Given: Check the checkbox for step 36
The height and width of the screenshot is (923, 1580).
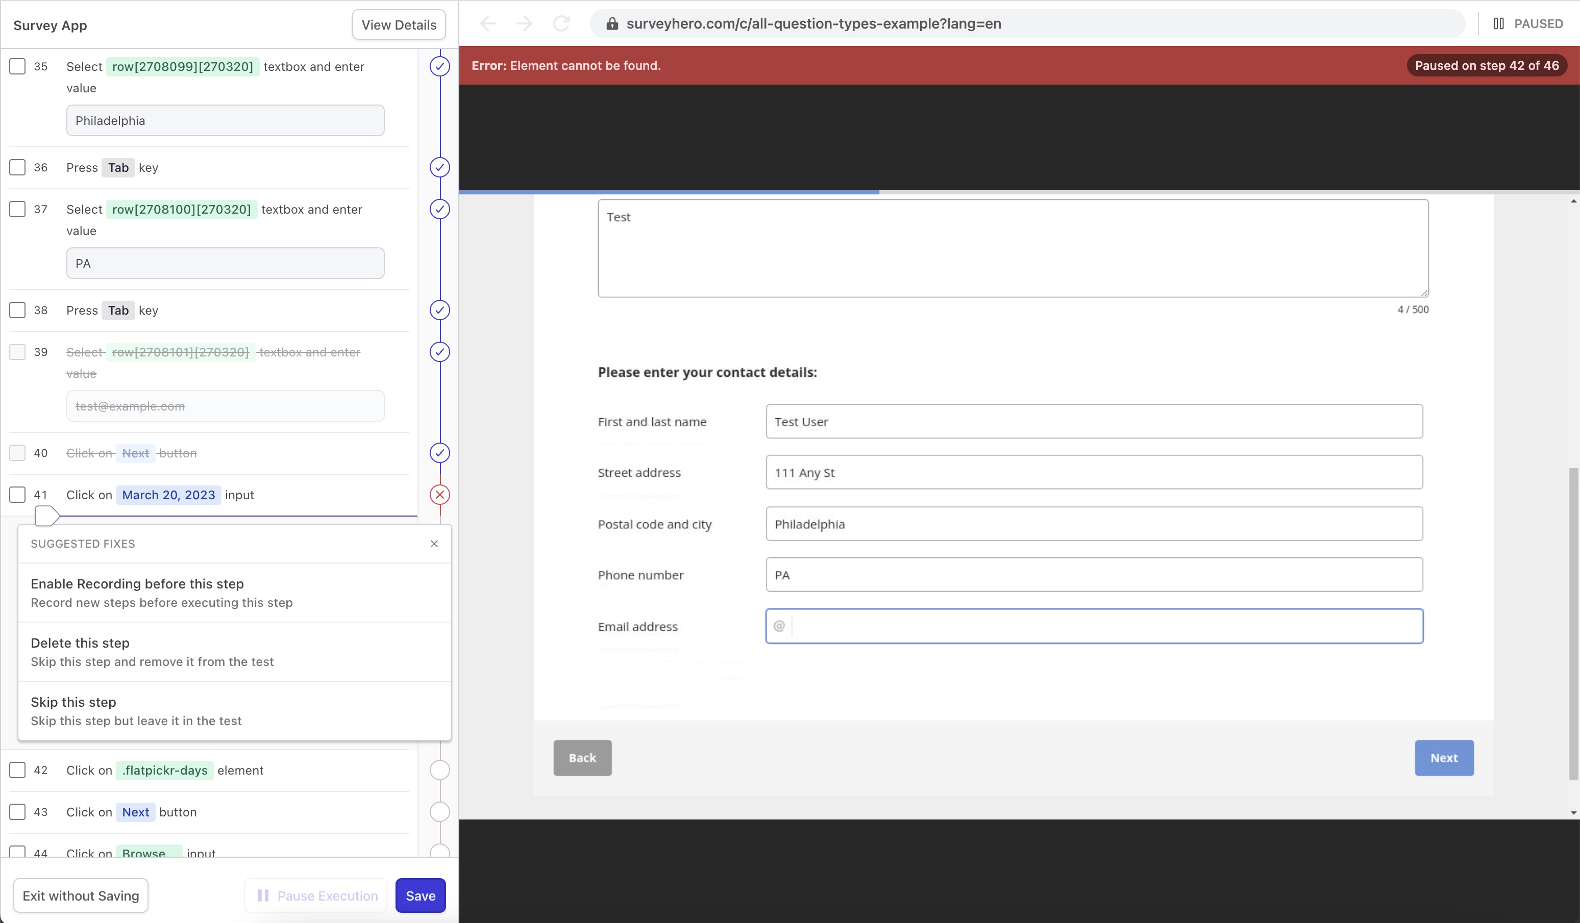Looking at the screenshot, I should 17,167.
